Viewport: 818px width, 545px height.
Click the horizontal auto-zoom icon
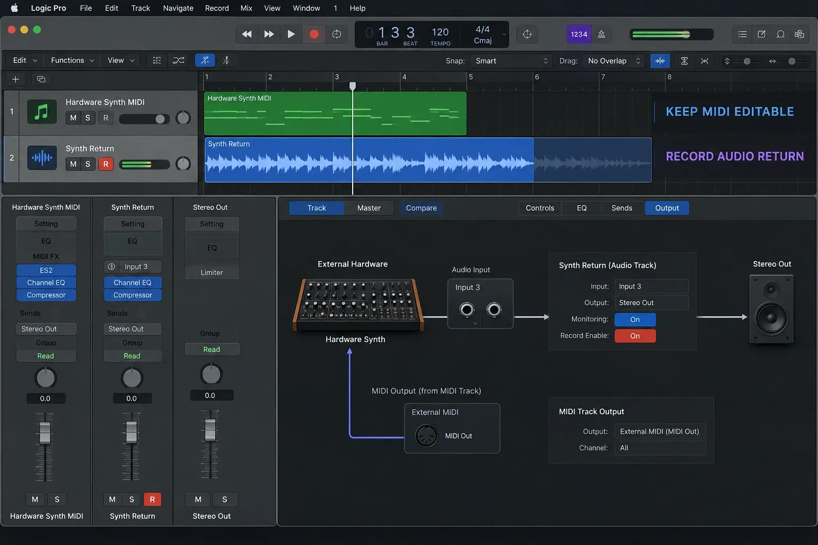(705, 61)
